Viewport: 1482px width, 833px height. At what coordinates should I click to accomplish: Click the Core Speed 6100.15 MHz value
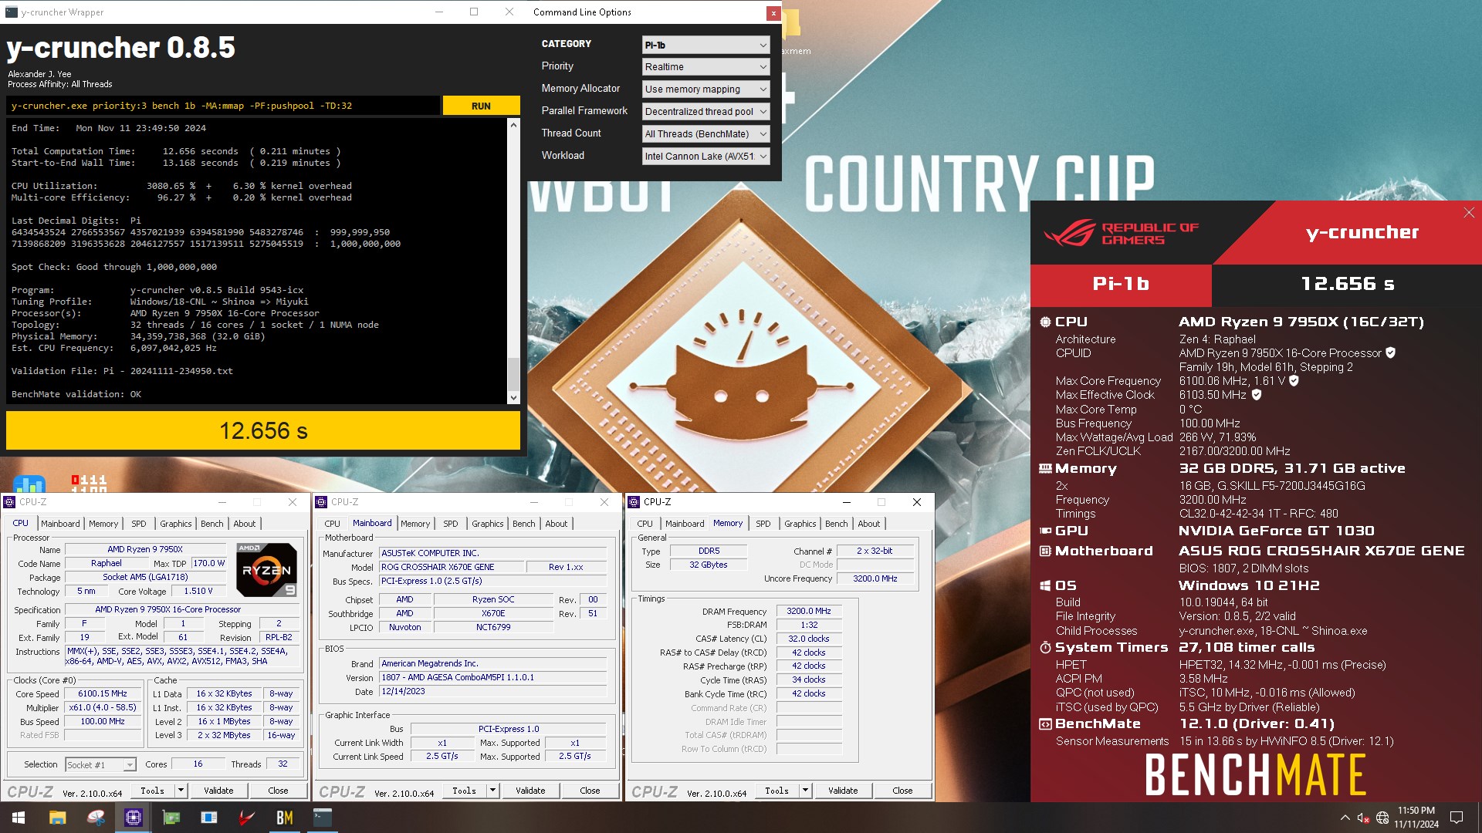103,693
